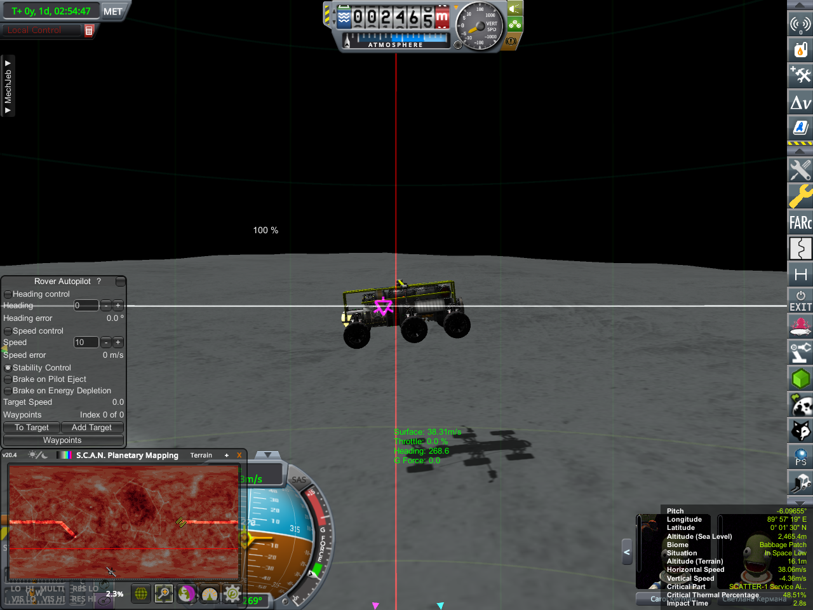The image size is (813, 610).
Task: Open the SCANsat settings gear icon
Action: [x=232, y=593]
